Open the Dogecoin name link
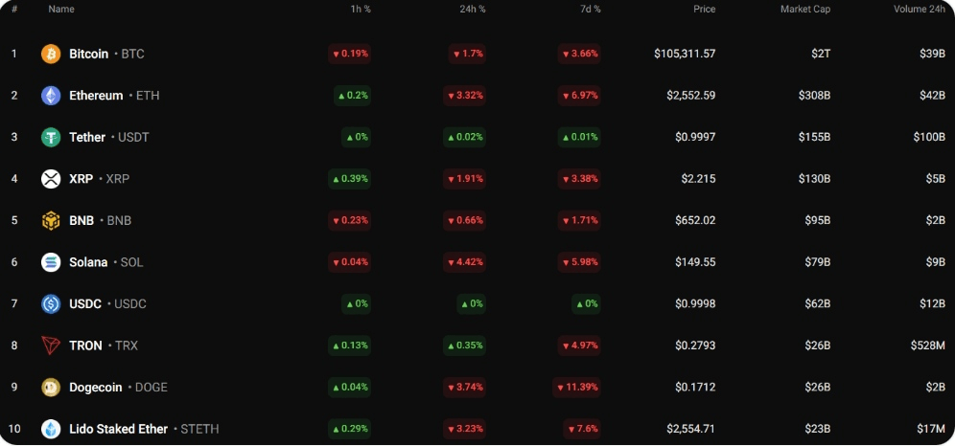 tap(96, 387)
